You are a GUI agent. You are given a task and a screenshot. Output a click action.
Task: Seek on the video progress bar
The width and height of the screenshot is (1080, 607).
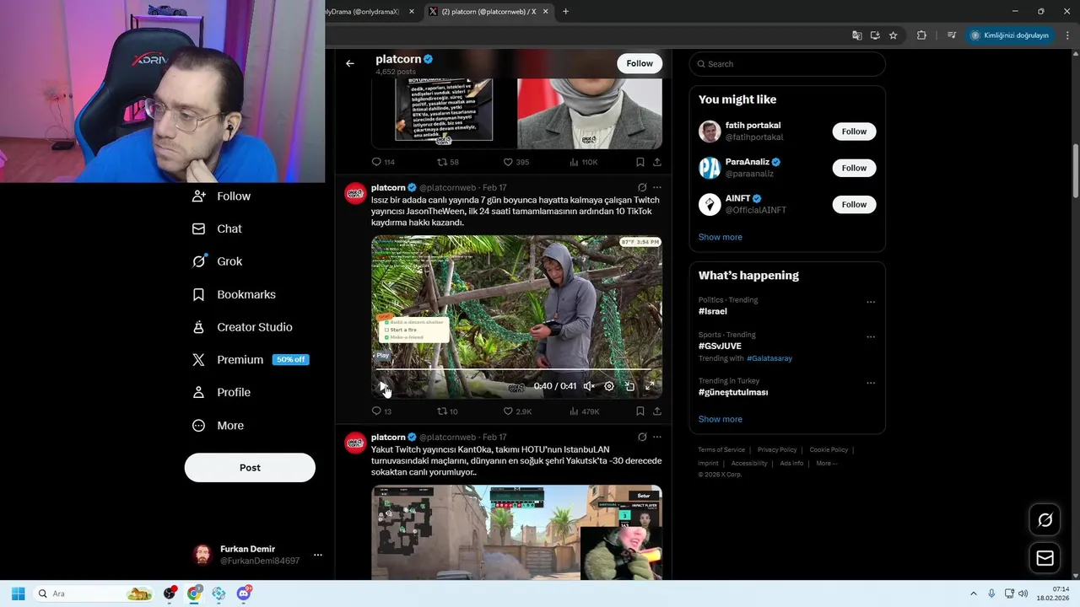pyautogui.click(x=516, y=369)
